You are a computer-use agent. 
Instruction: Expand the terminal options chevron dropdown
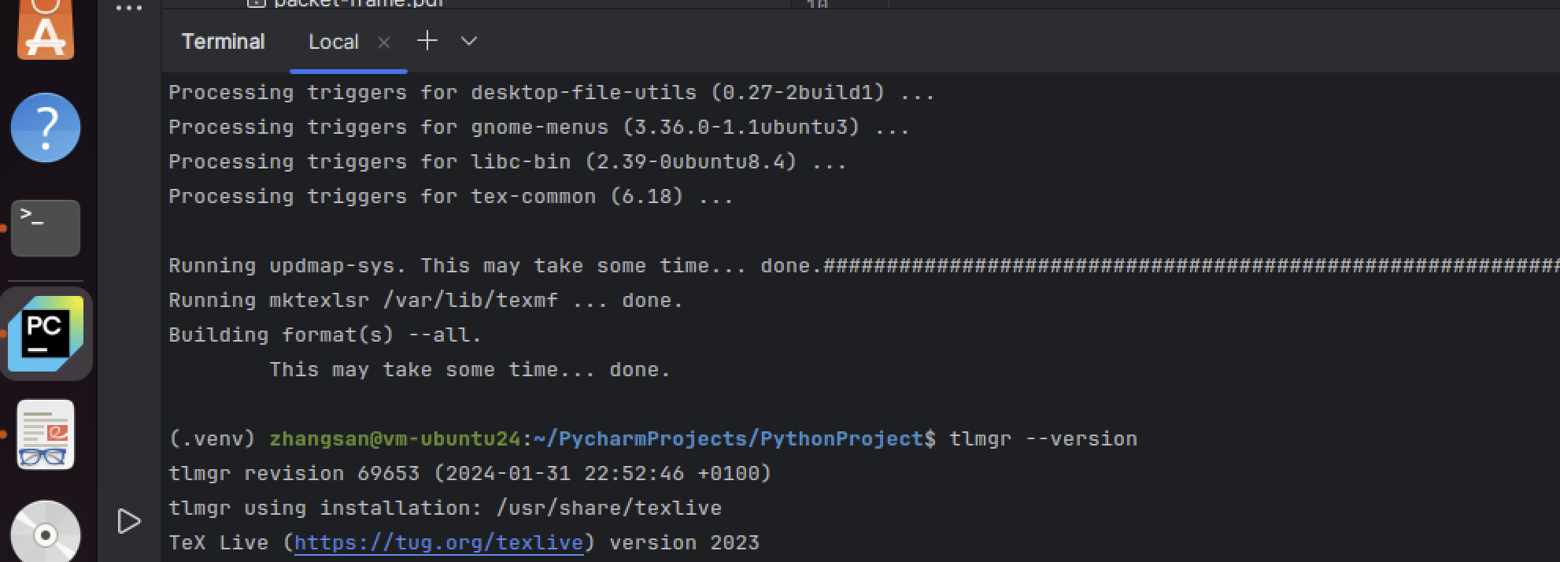click(x=469, y=41)
